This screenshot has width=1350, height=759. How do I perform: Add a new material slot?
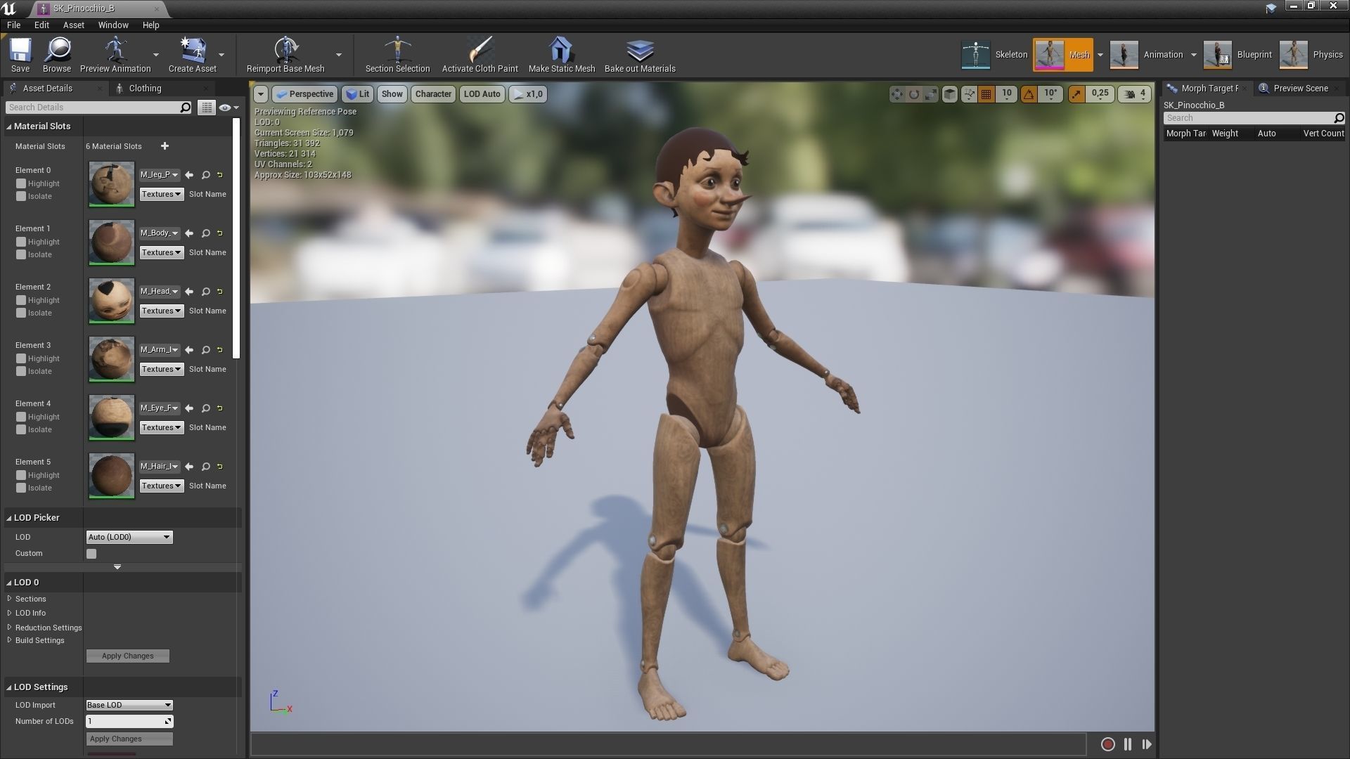click(165, 146)
